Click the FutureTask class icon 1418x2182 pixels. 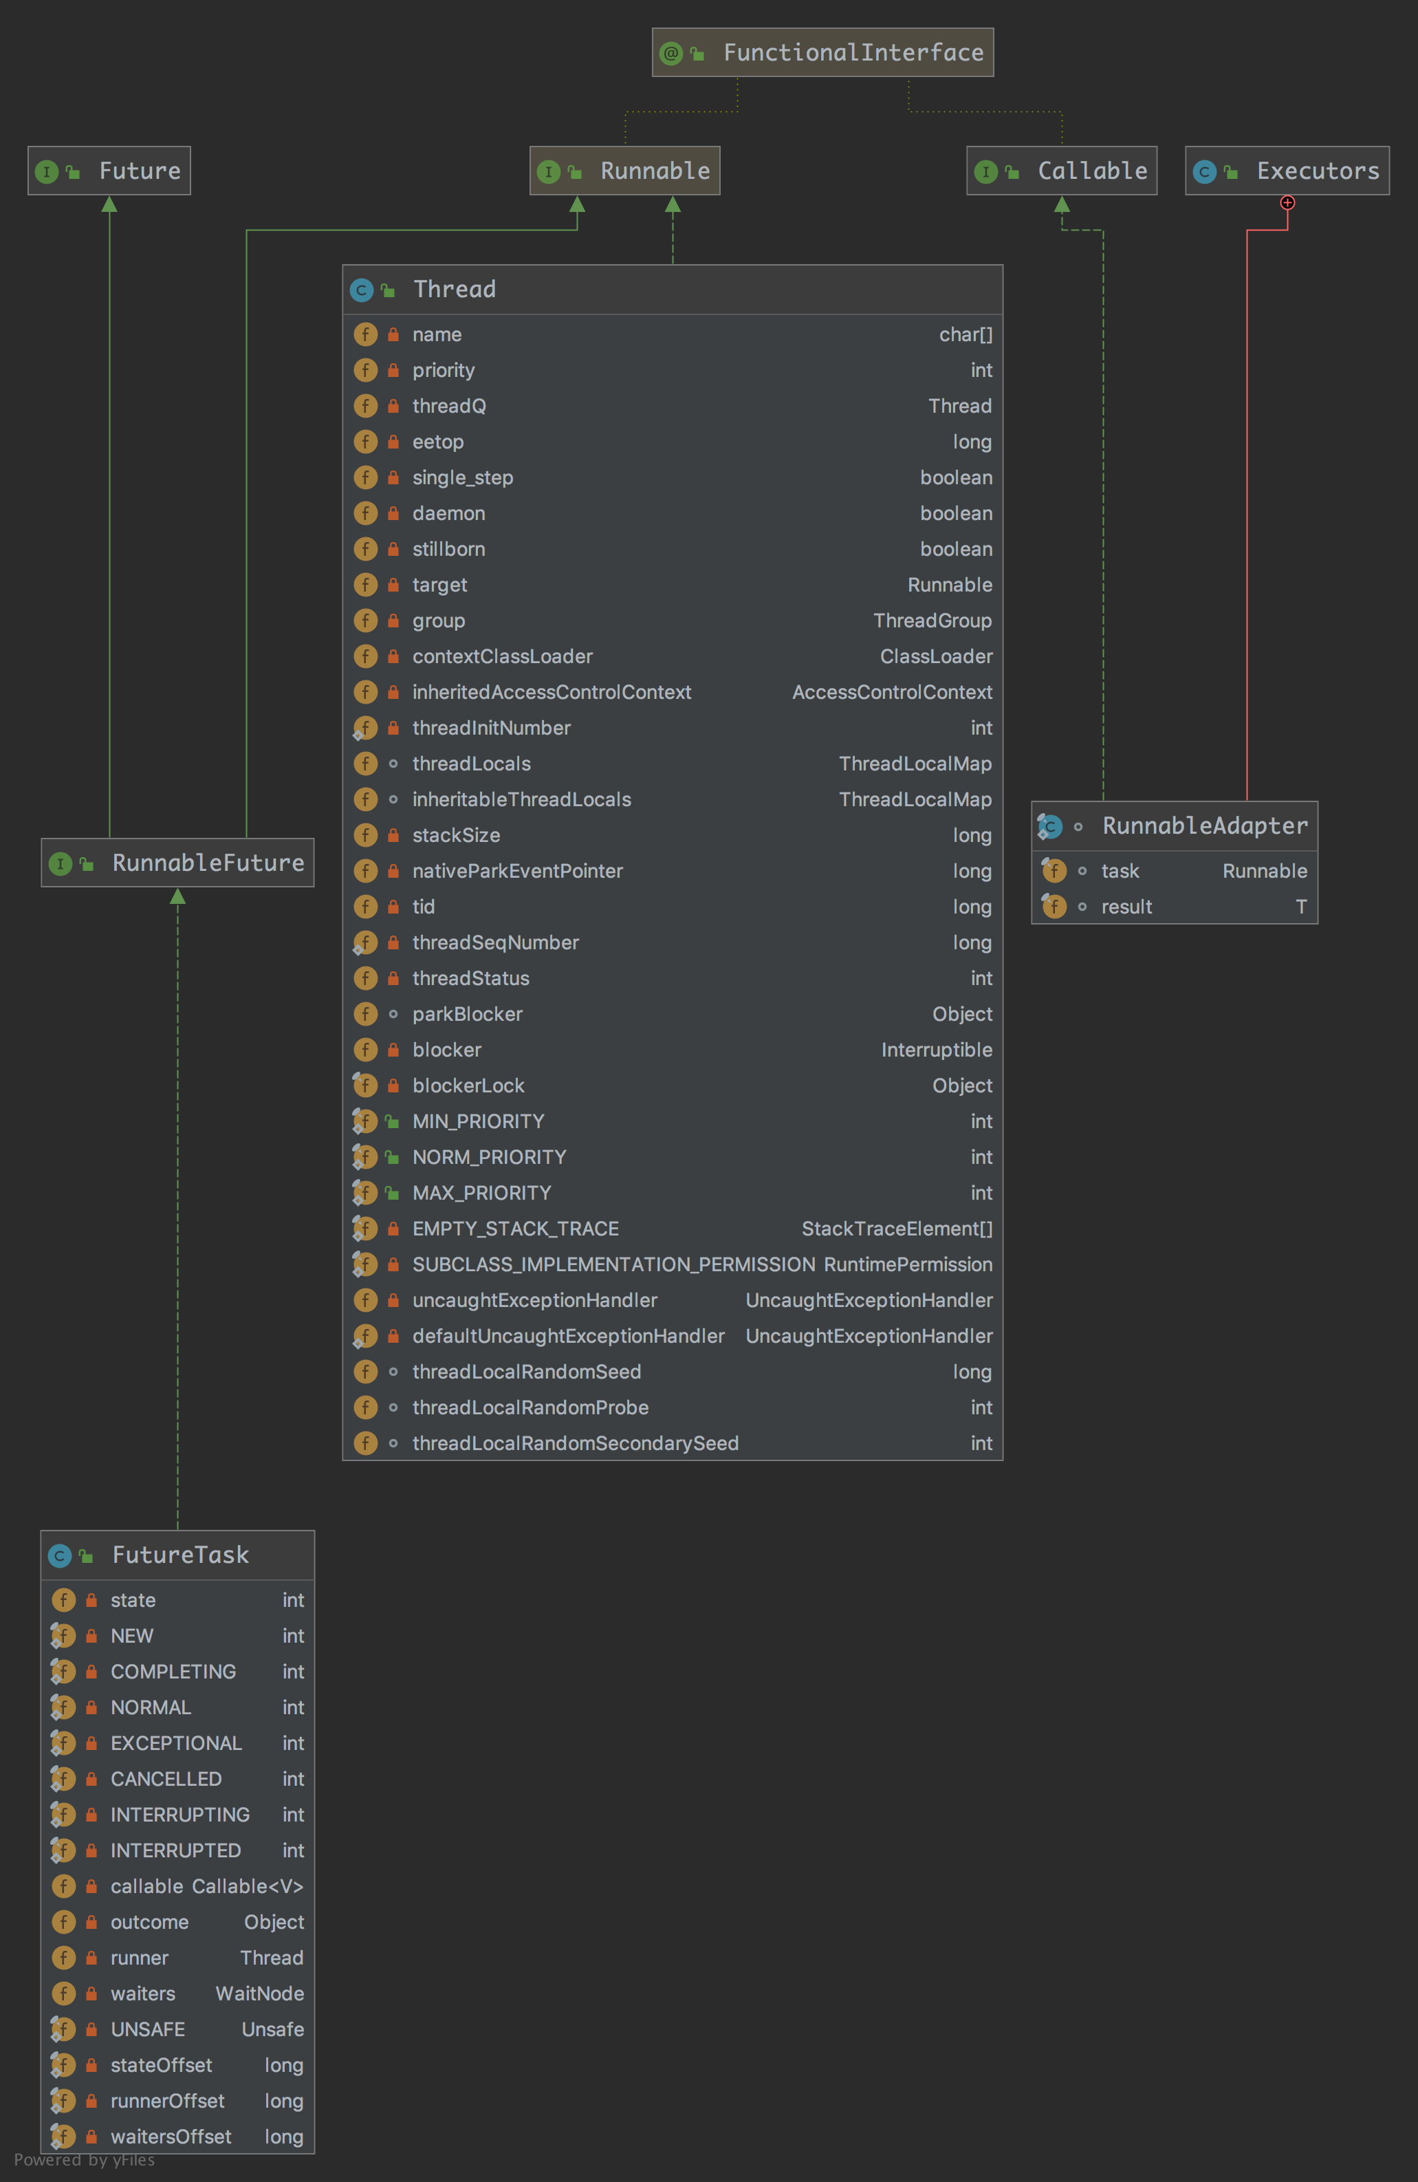(60, 1555)
